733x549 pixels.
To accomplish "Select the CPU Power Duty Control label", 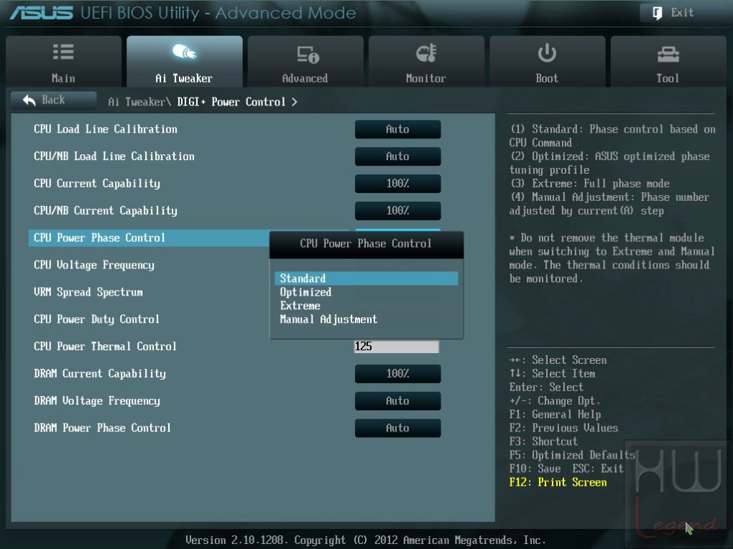I will click(97, 319).
